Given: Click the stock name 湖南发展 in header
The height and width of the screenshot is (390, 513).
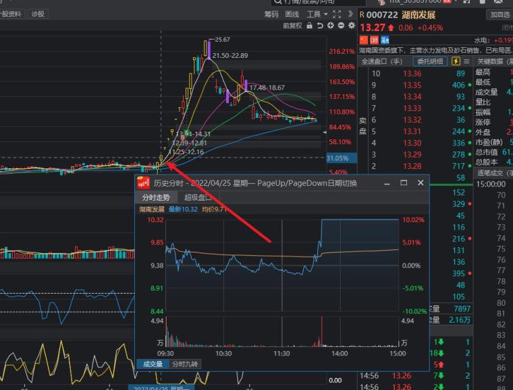Looking at the screenshot, I should click(x=418, y=15).
